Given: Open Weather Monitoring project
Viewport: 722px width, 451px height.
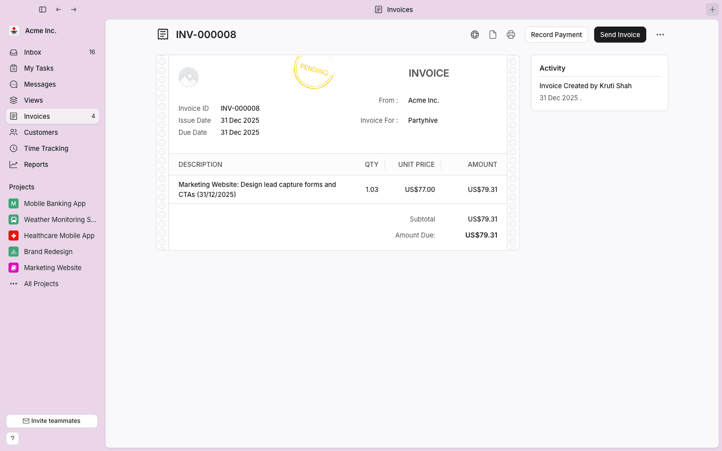Looking at the screenshot, I should click(53, 219).
